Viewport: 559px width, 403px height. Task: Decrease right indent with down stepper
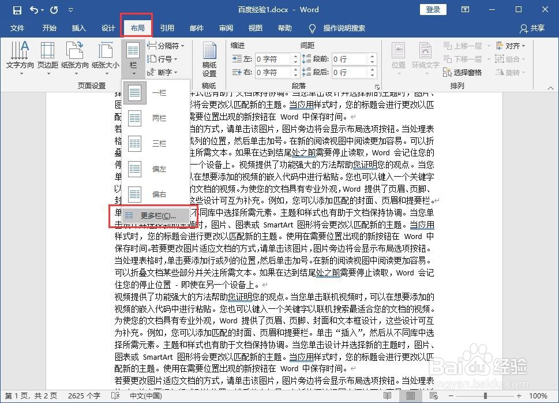pyautogui.click(x=295, y=75)
